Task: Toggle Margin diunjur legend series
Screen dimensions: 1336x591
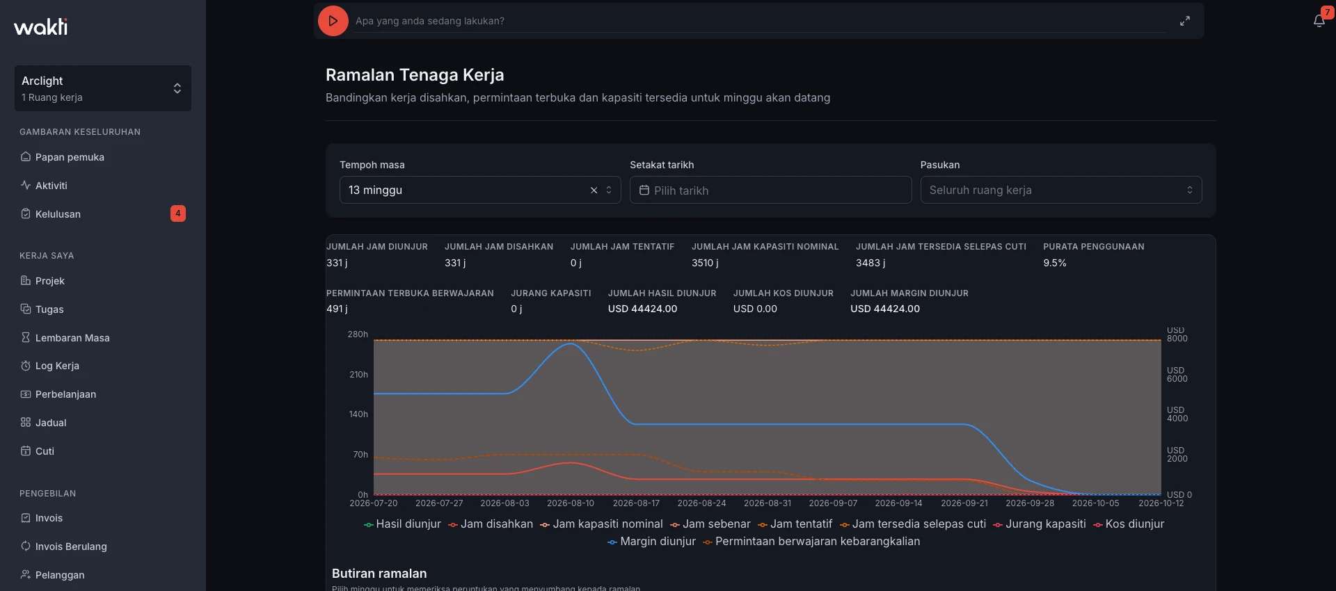Action: 651,542
